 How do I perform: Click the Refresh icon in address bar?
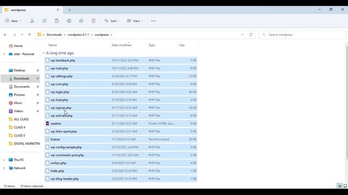[251, 35]
